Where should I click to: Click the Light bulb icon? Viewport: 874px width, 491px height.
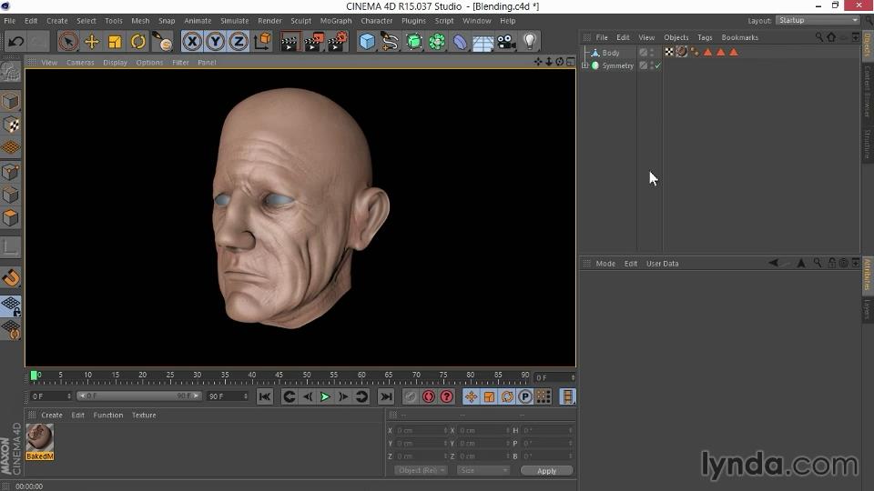[x=531, y=42]
